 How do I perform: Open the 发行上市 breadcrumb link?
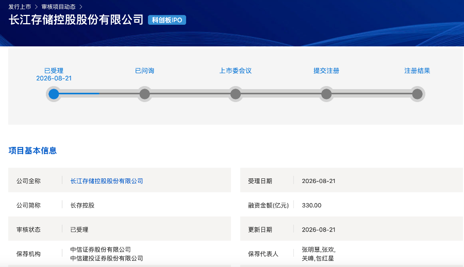[x=20, y=7]
